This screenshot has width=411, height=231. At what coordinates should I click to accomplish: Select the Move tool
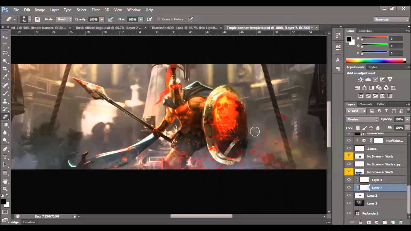[x=5, y=37]
